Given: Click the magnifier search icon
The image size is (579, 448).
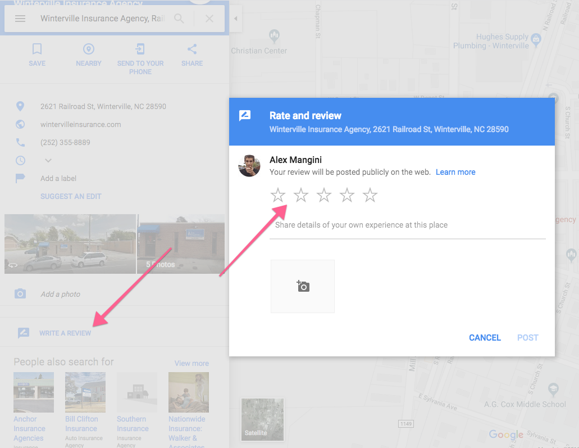Looking at the screenshot, I should pos(179,19).
